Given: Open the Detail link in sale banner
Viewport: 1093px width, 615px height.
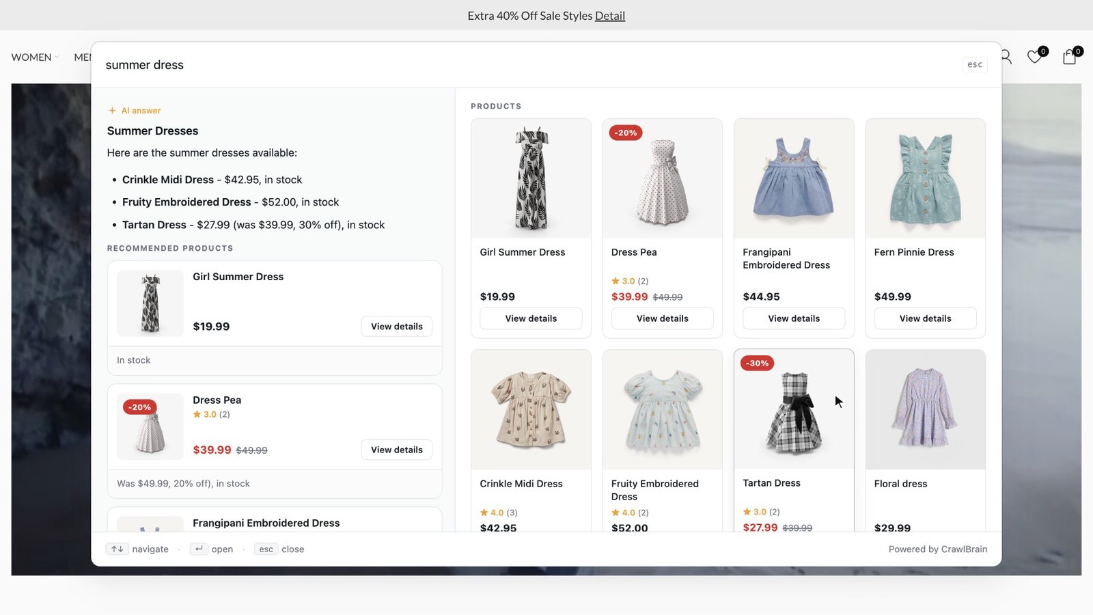Looking at the screenshot, I should tap(610, 16).
